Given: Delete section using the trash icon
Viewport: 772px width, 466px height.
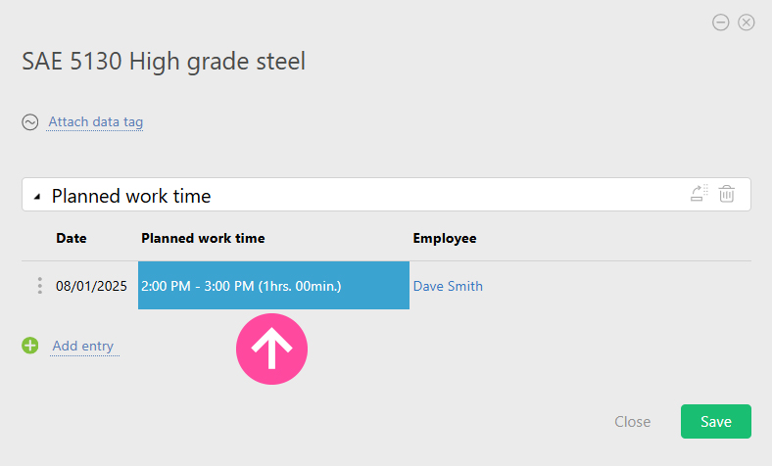Looking at the screenshot, I should (727, 194).
